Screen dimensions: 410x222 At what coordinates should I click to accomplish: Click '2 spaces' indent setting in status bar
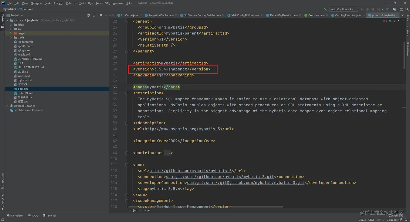click(x=392, y=220)
